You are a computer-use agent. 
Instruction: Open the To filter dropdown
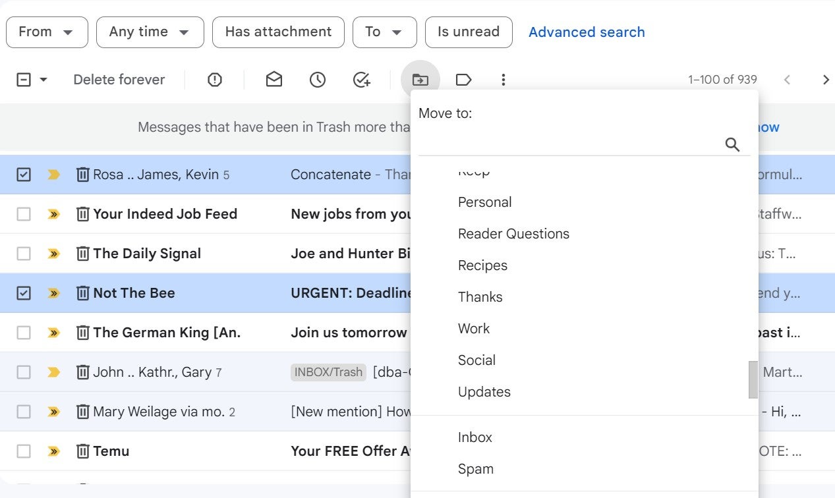(385, 32)
